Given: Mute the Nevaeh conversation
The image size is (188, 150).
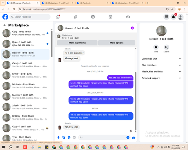Looking at the screenshot, I should point(156,47).
